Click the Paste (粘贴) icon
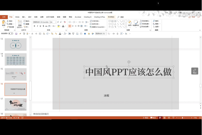 tap(4, 23)
